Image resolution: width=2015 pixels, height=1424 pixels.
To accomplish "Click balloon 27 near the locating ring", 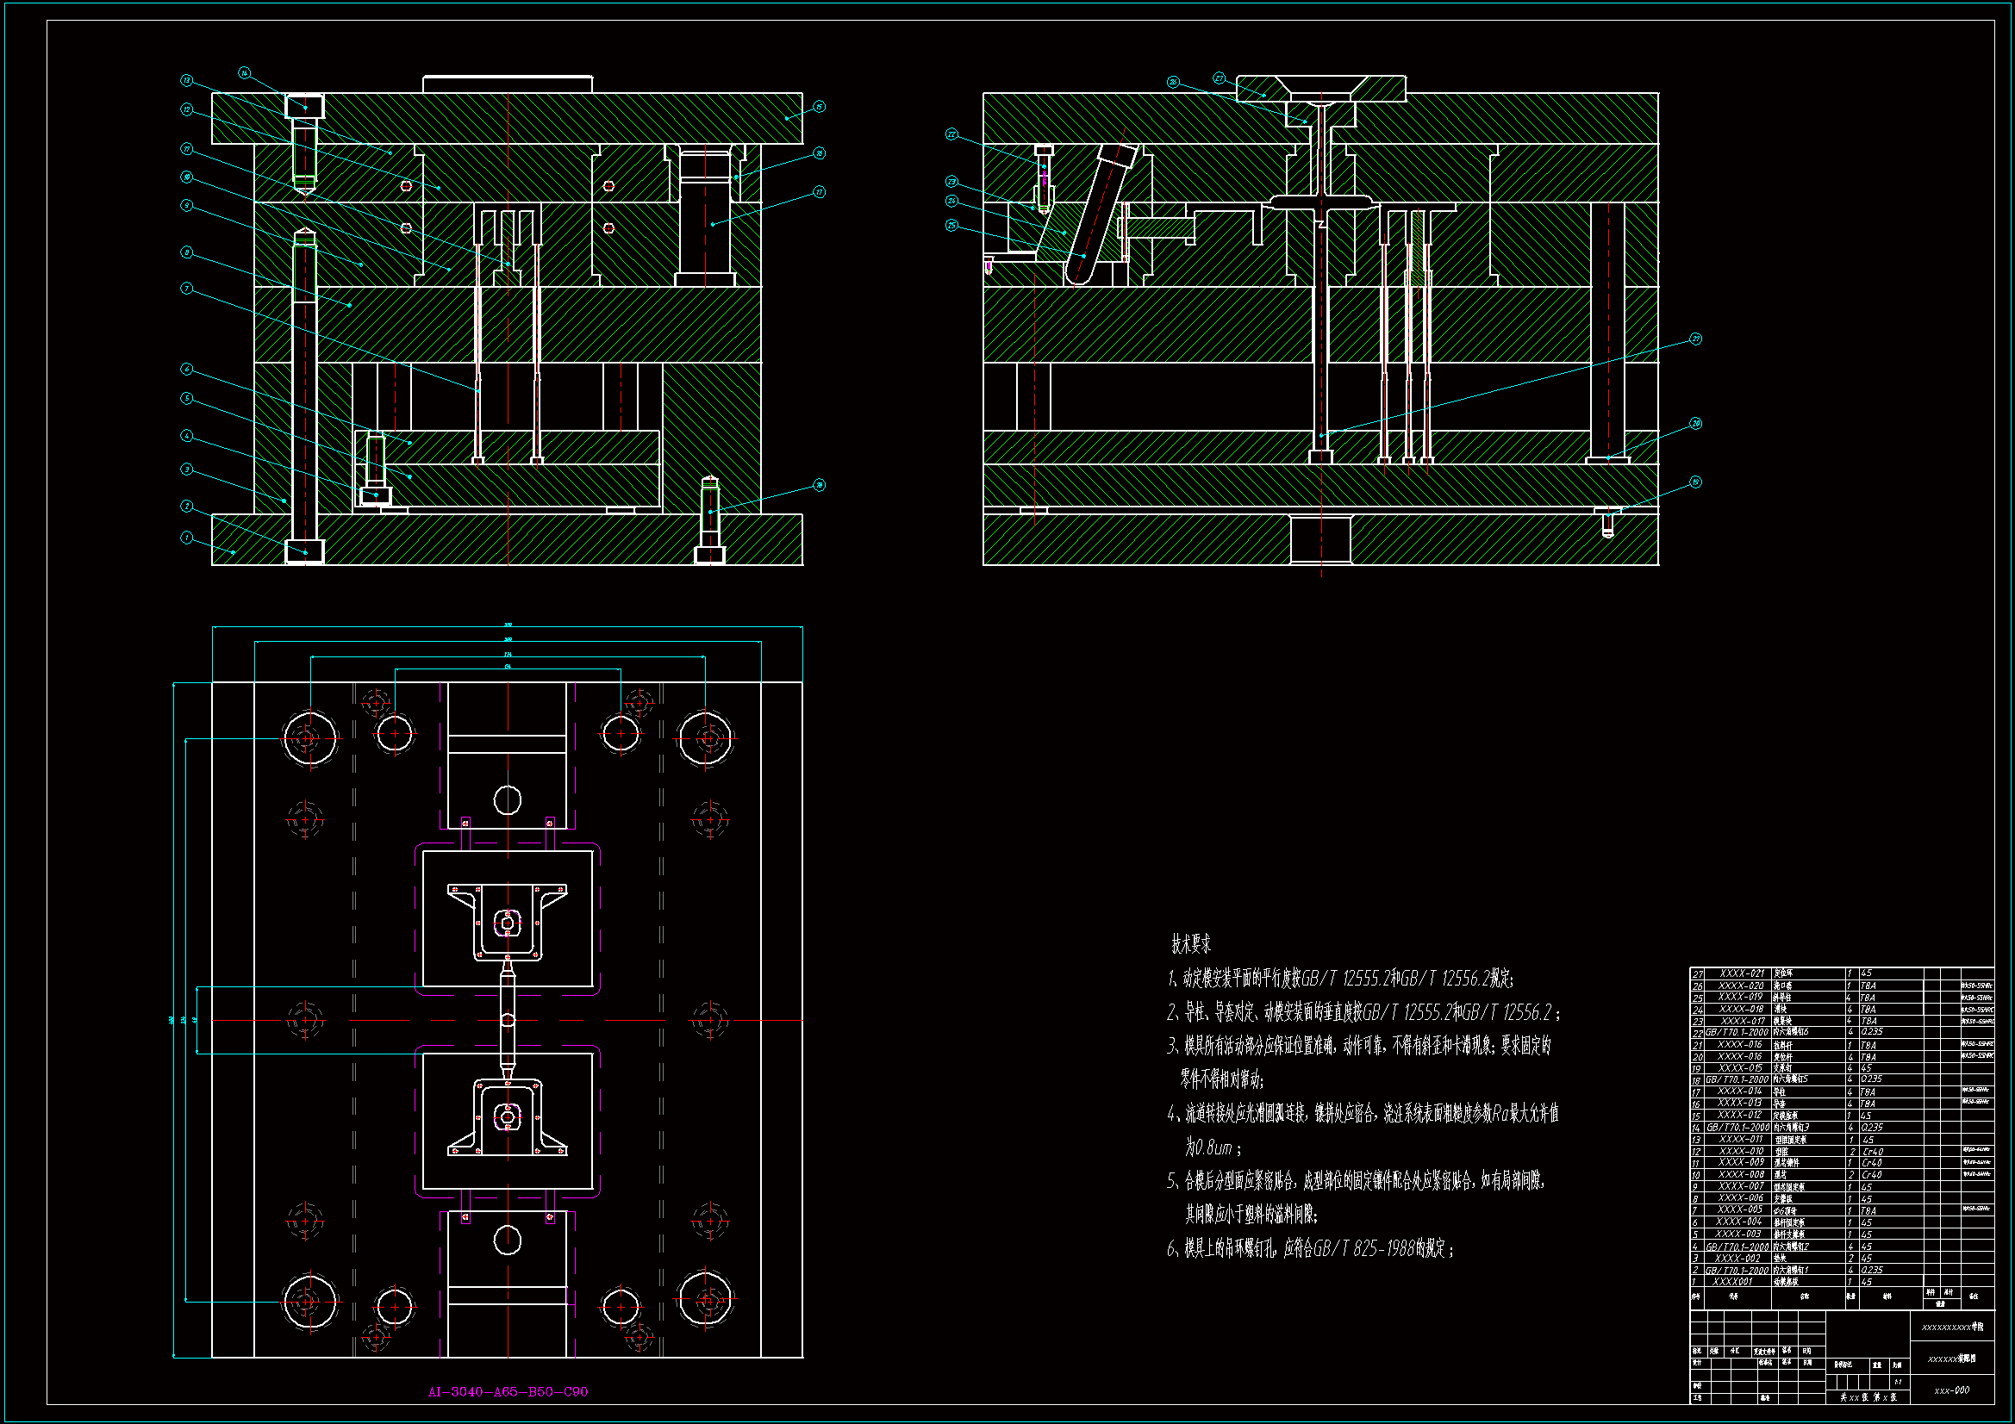I will coord(1219,79).
